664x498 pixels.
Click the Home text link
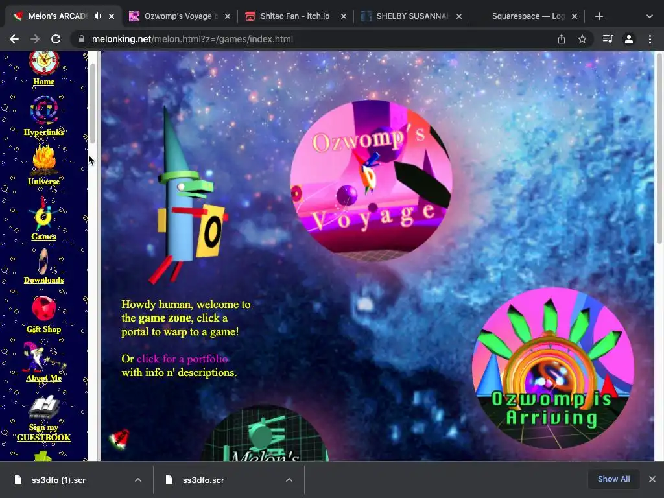click(43, 81)
